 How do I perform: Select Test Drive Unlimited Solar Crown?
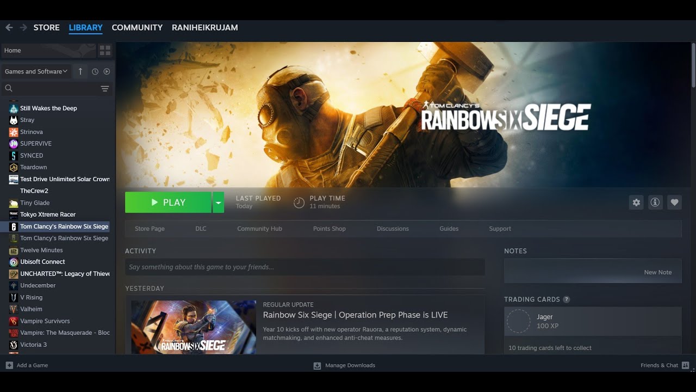pos(65,179)
